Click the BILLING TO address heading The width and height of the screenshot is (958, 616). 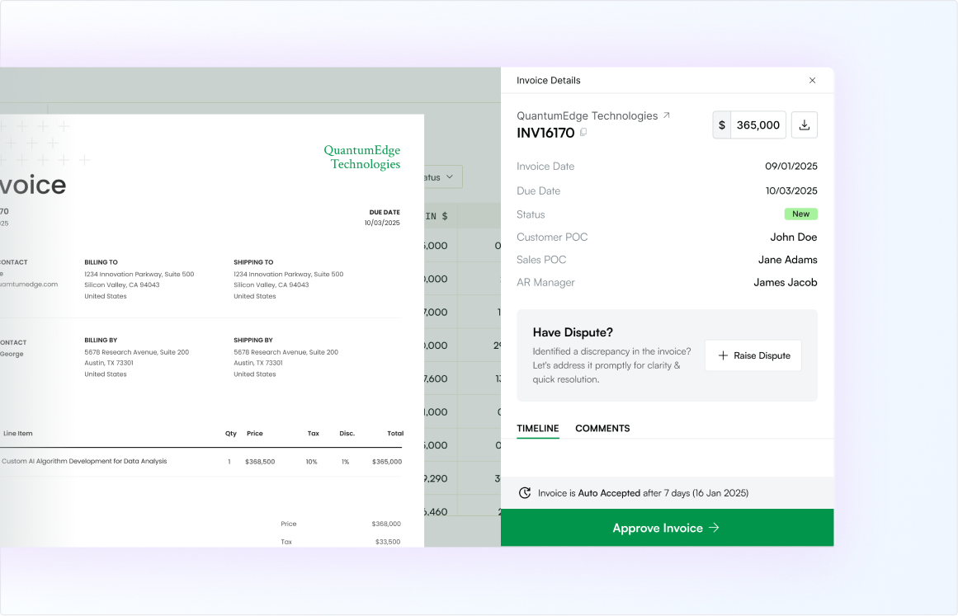click(101, 262)
